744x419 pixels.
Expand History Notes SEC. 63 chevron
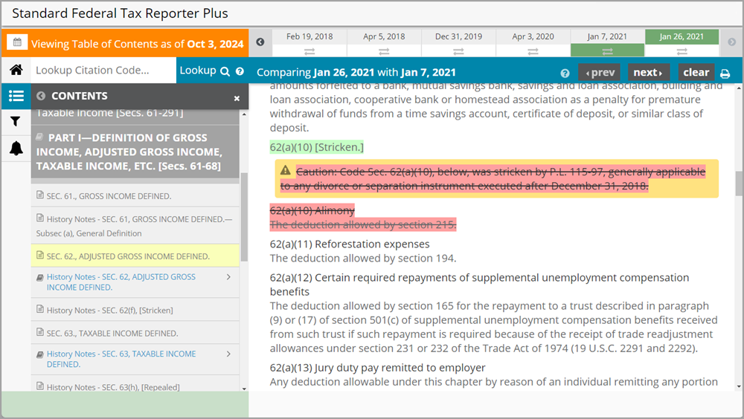(228, 354)
